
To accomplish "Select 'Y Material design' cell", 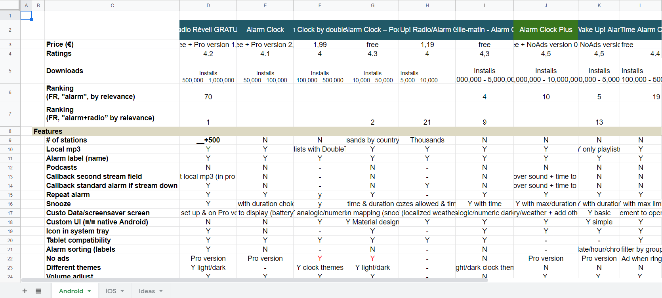I will pyautogui.click(x=372, y=222).
